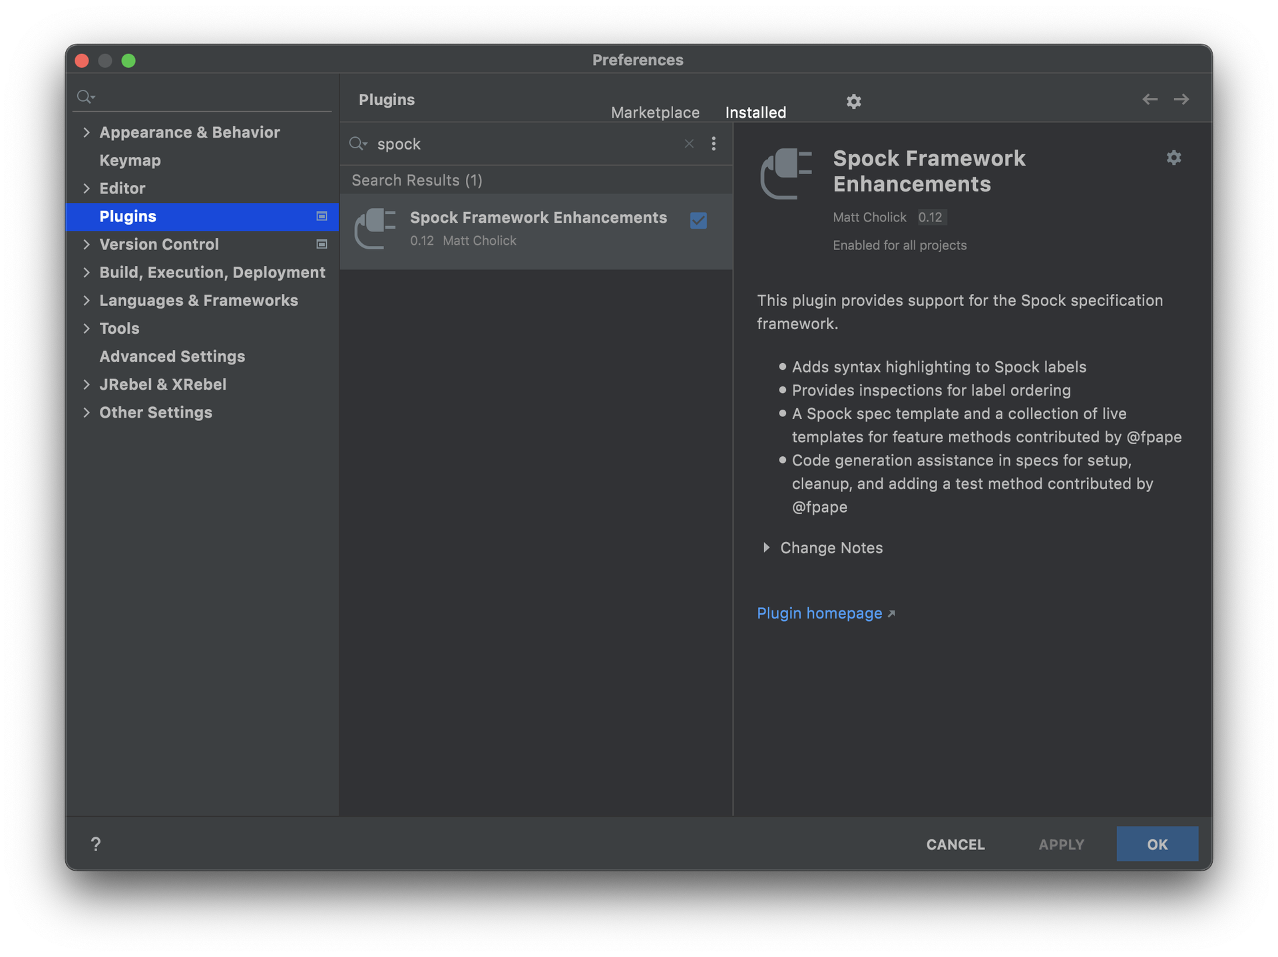
Task: Expand the Editor settings tree
Action: click(x=86, y=188)
